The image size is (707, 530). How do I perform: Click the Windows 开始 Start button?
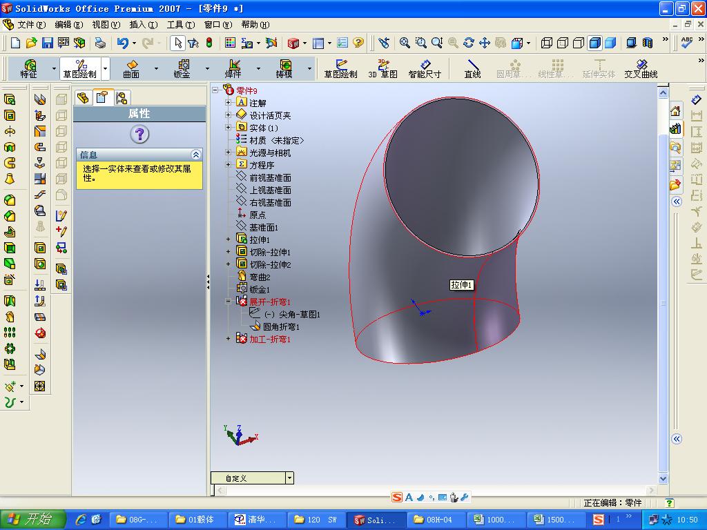[x=33, y=519]
